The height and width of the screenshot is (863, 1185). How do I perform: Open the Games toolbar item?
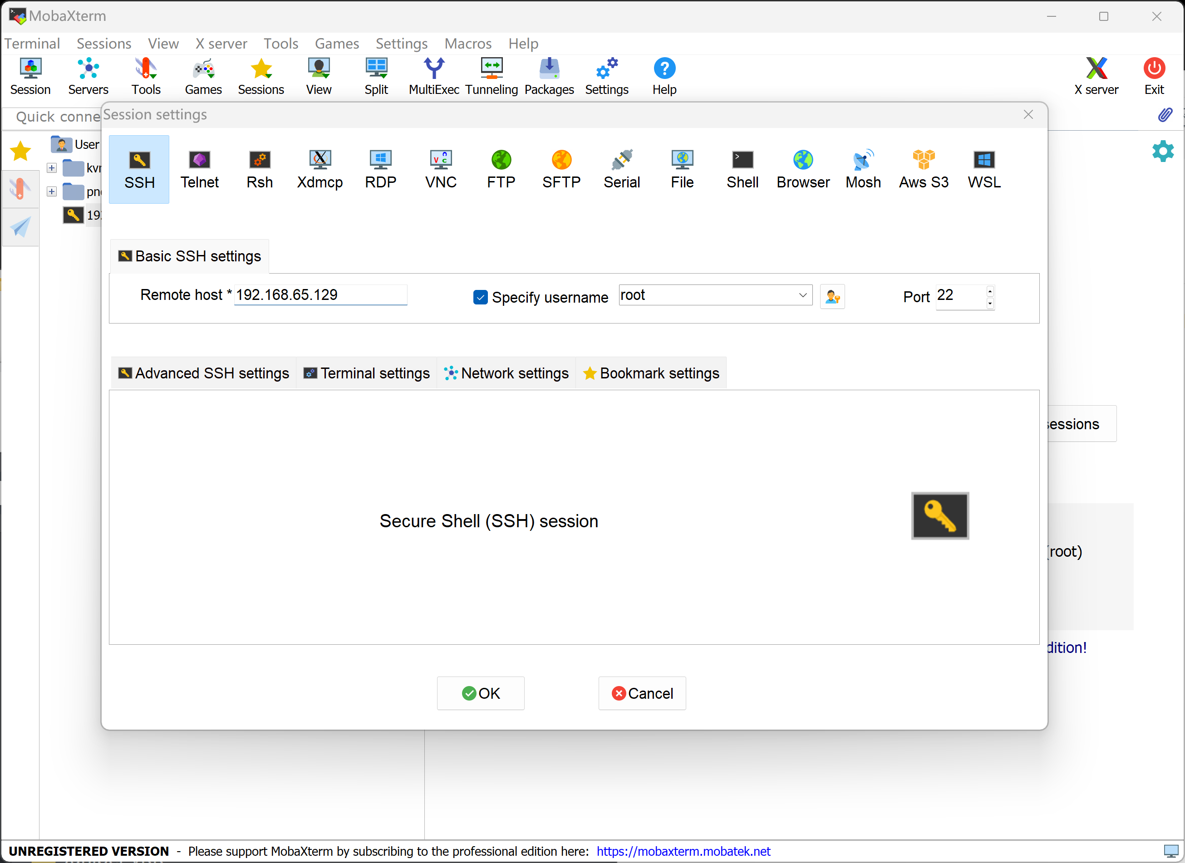(x=203, y=77)
